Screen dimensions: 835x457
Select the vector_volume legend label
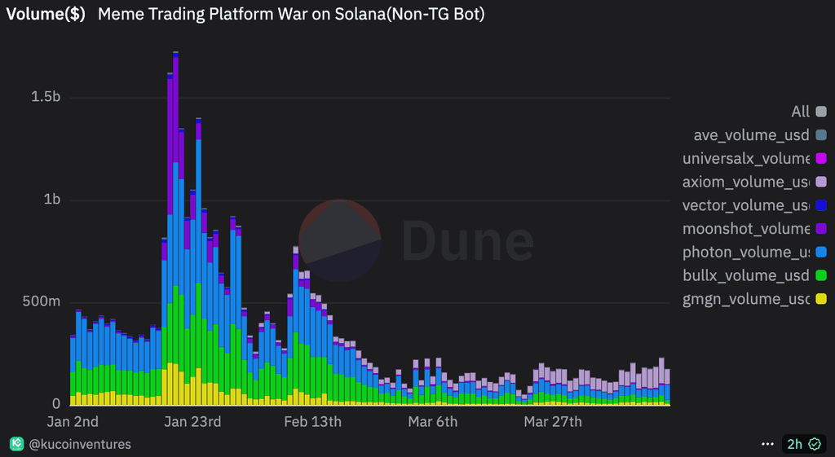pyautogui.click(x=746, y=205)
